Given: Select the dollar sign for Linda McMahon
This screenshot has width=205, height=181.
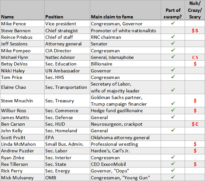Looking at the screenshot, I should [195, 144].
